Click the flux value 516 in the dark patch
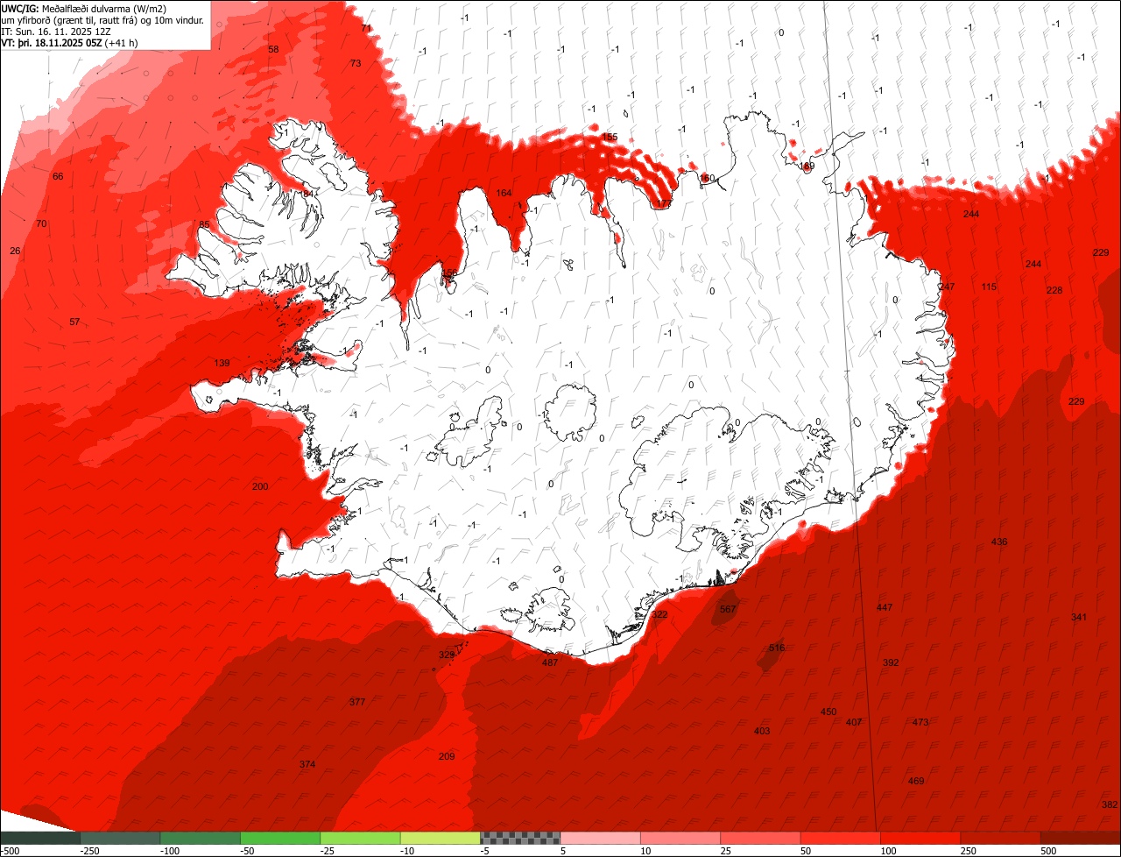1121x857 pixels. (777, 648)
